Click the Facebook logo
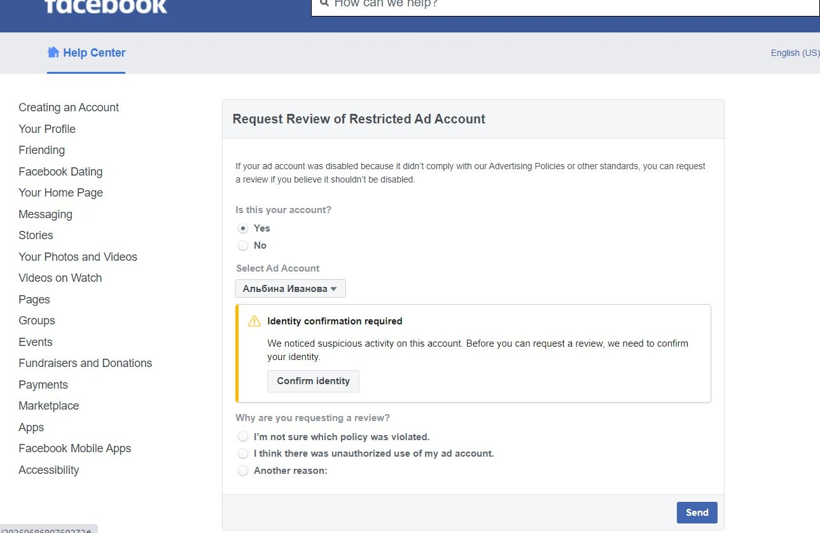820x533 pixels. point(106,6)
